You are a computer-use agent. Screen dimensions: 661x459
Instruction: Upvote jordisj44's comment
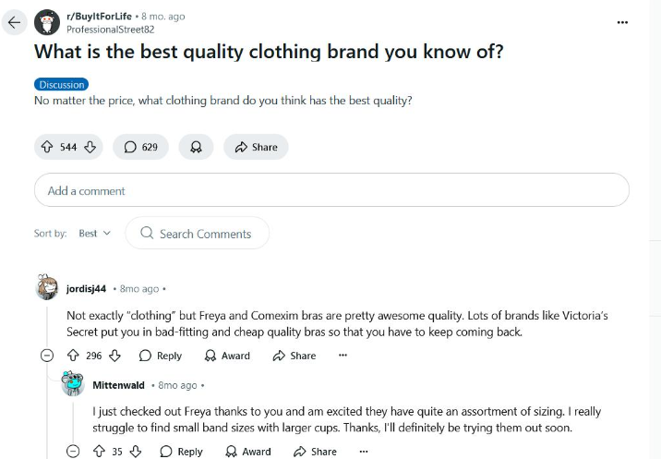pos(73,356)
